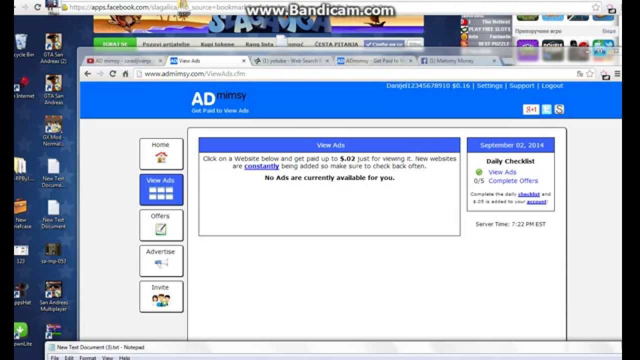Bookmark the ADmimsy page with the star
This screenshot has height=360, width=640.
[590, 73]
